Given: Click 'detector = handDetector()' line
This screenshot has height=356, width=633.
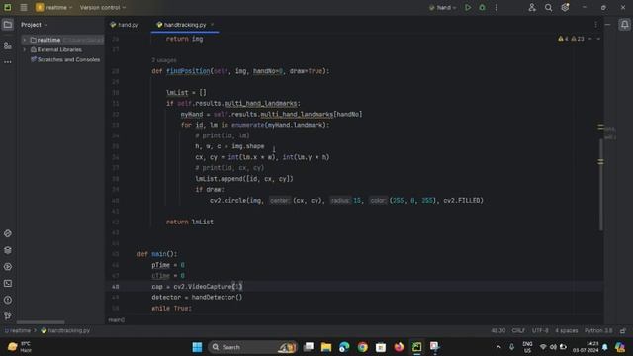Looking at the screenshot, I should click(x=197, y=297).
